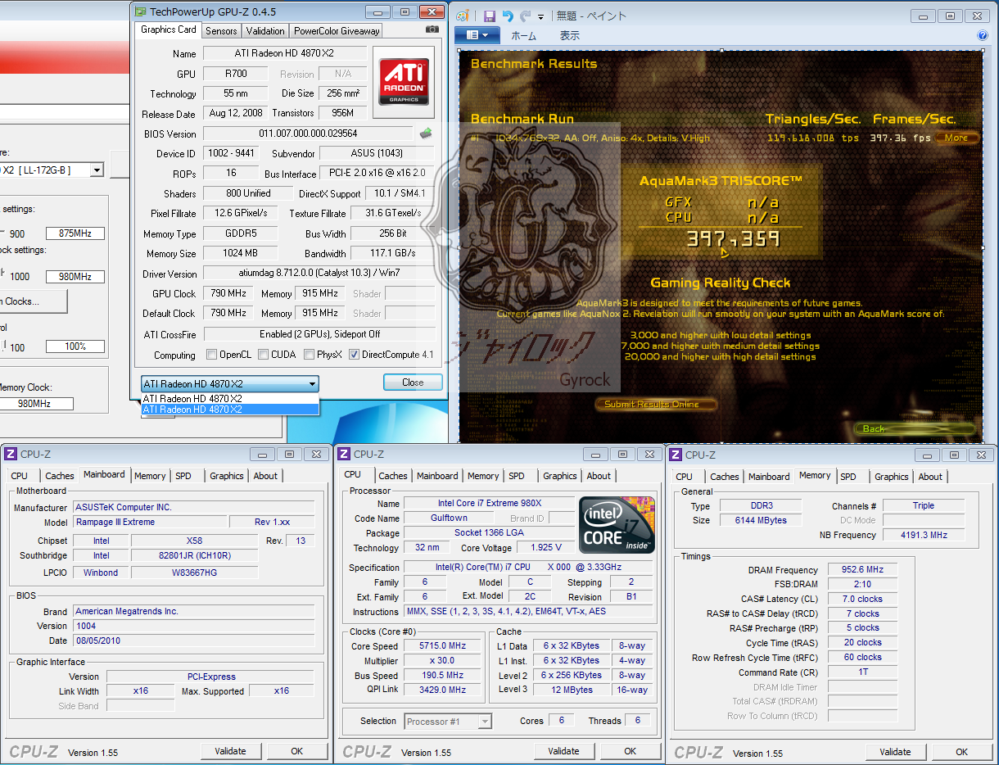Open the Mainboard tab in the CPU-Z processor window

pyautogui.click(x=438, y=476)
